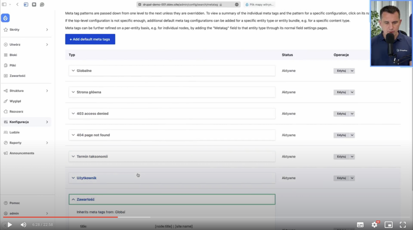The width and height of the screenshot is (413, 230).
Task: Click the Rozszerz extend icon
Action: (6, 111)
